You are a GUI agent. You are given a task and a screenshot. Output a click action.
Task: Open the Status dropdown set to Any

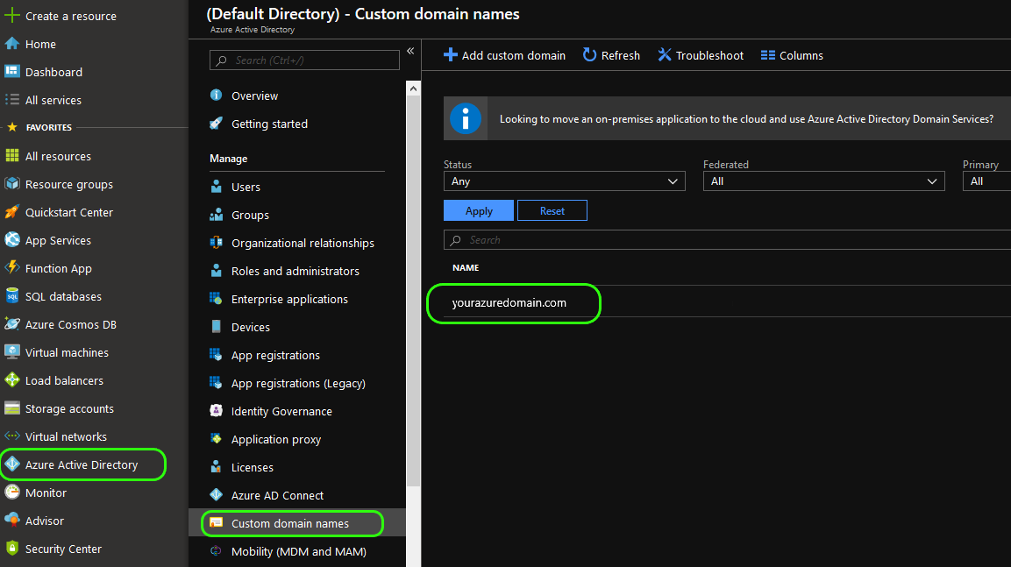(564, 181)
